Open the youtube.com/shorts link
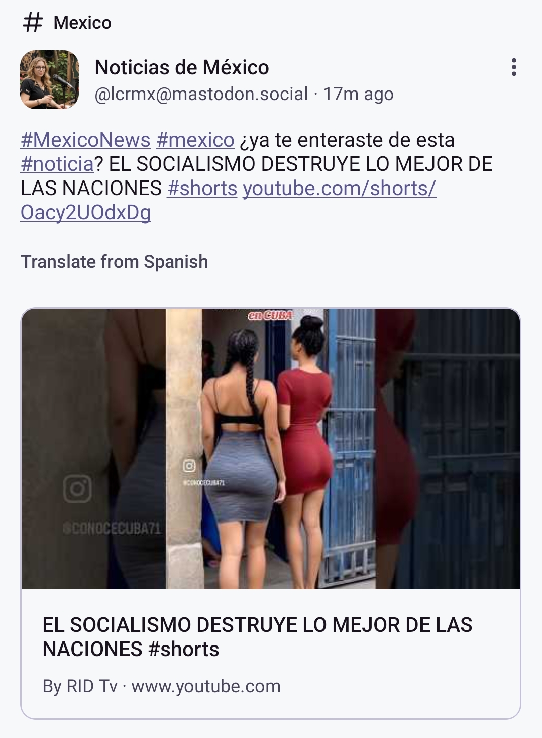The width and height of the screenshot is (542, 738). (x=229, y=200)
